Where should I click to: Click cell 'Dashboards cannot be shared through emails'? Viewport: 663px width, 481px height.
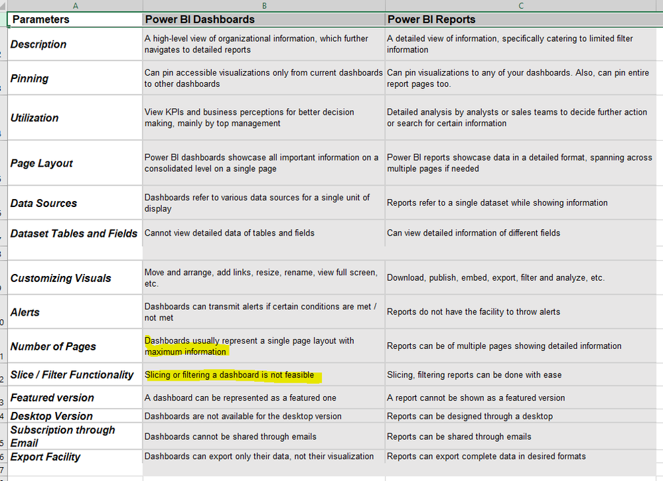click(x=264, y=436)
